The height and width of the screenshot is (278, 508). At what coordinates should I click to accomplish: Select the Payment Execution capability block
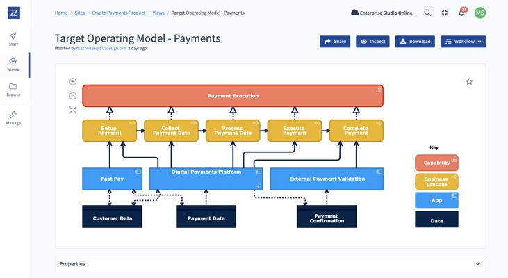coord(233,96)
